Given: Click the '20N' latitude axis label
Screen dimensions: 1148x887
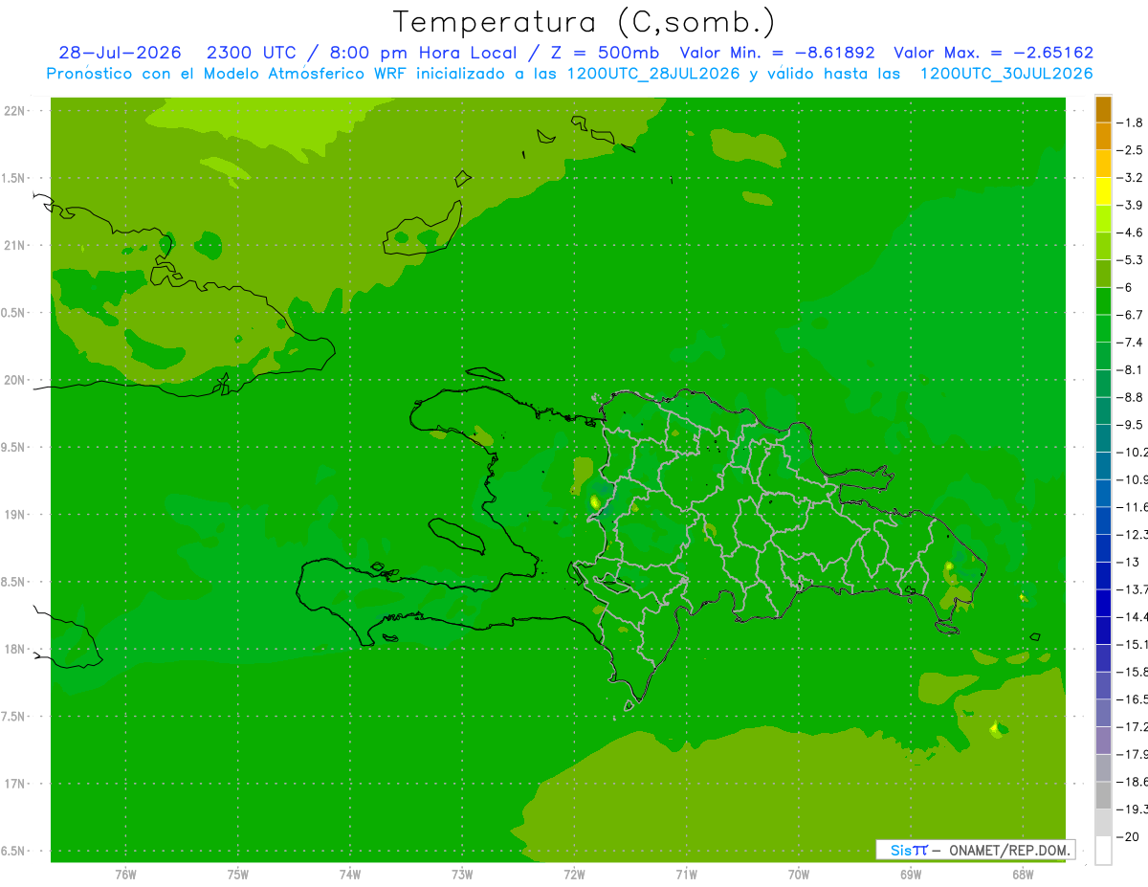Looking at the screenshot, I should pos(14,380).
